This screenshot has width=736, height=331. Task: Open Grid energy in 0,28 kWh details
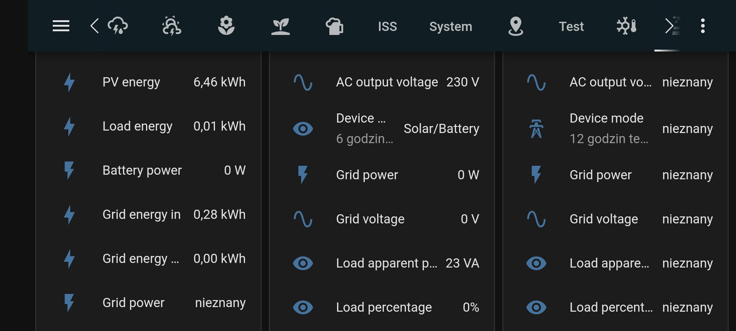[x=173, y=215]
